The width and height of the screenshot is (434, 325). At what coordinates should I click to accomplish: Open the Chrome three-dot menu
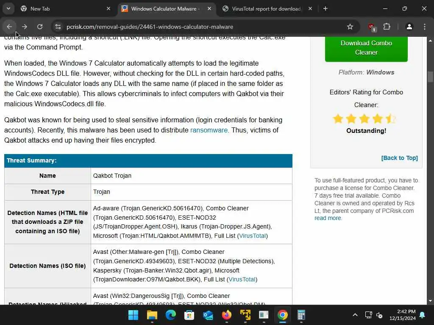[424, 27]
